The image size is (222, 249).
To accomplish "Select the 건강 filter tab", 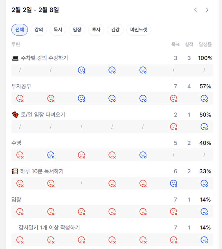I will click(x=115, y=30).
